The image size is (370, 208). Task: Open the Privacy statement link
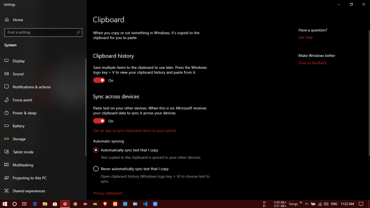108,193
